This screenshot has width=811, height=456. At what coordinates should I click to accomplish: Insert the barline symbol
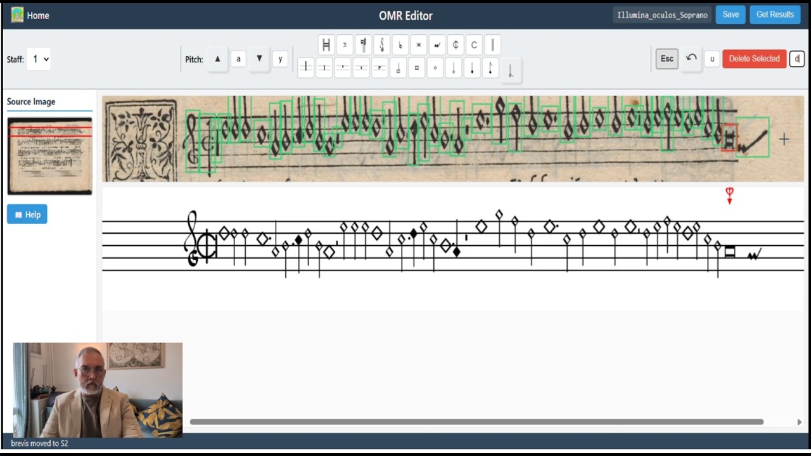(492, 45)
